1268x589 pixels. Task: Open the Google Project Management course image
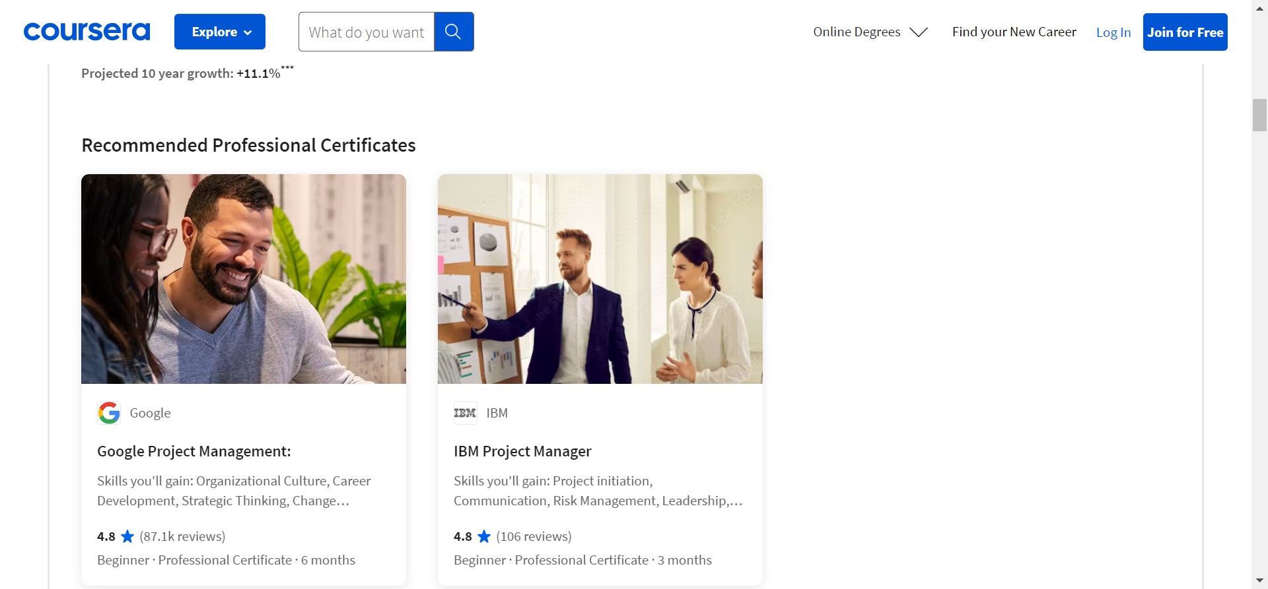click(x=244, y=279)
